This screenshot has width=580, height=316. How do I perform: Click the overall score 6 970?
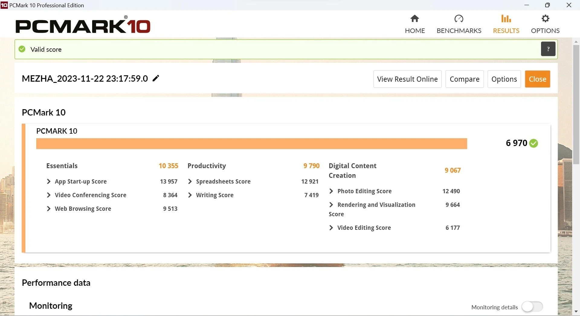coord(517,143)
